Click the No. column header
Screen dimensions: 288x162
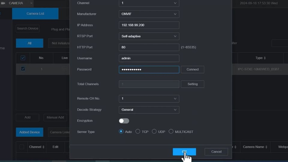tap(41, 58)
